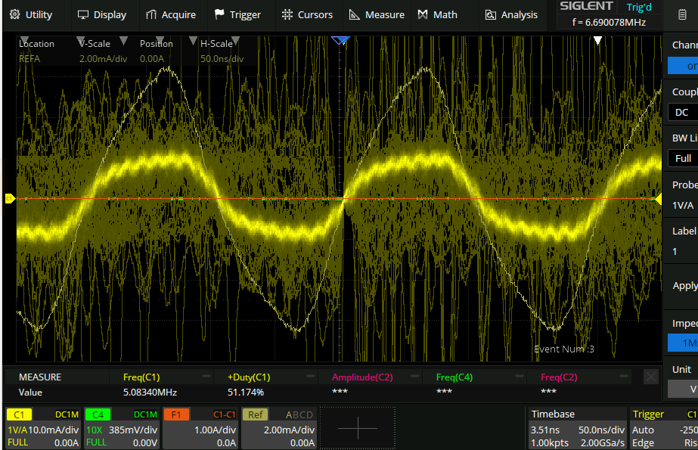Click the empty add-channel plus box
698x450 pixels.
click(357, 428)
